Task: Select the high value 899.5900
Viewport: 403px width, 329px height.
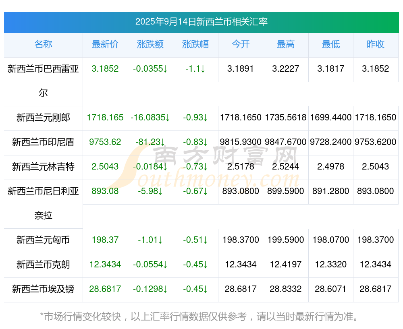Action: coord(286,191)
